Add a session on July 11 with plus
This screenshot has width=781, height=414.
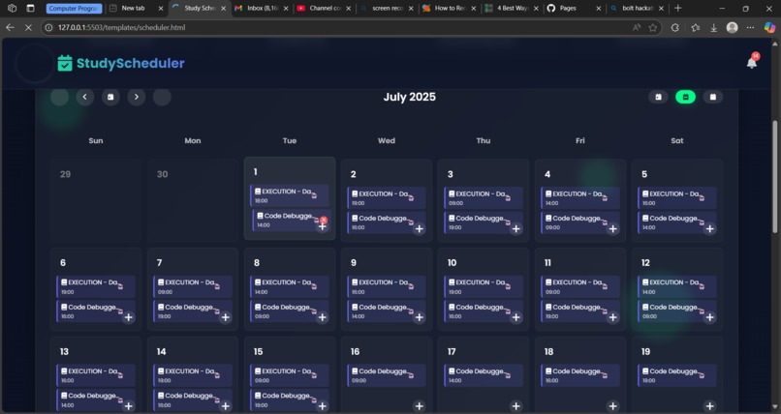point(613,317)
